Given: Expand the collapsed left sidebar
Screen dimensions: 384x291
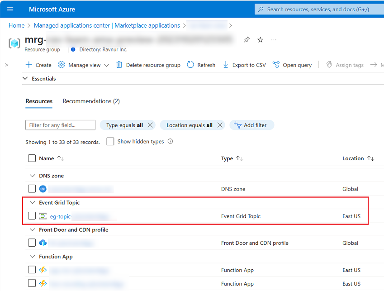Looking at the screenshot, I should tap(7, 65).
